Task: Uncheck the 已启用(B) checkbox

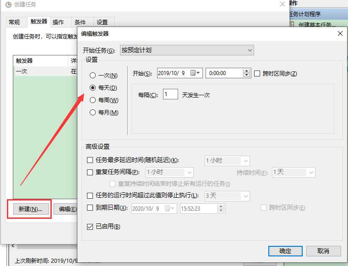Action: point(90,227)
